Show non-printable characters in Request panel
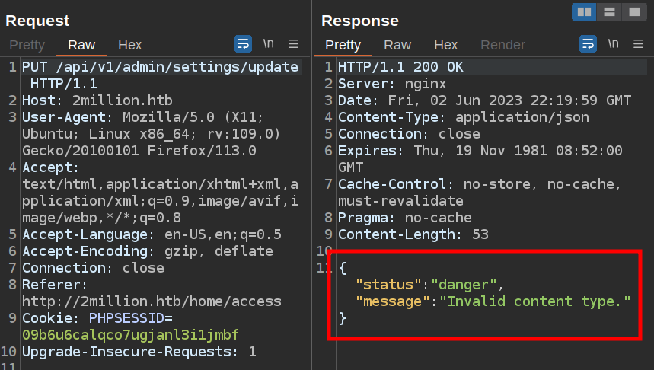This screenshot has width=654, height=370. click(x=268, y=44)
